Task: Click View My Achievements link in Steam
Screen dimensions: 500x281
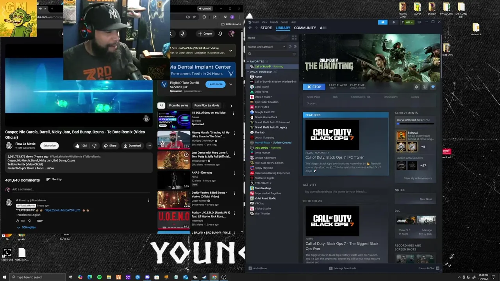Action: [418, 178]
